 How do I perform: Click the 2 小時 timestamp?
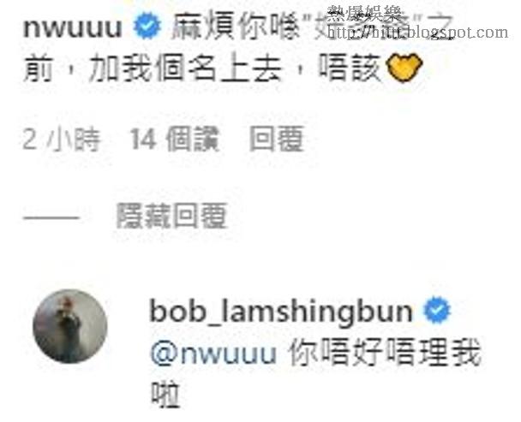(x=62, y=140)
